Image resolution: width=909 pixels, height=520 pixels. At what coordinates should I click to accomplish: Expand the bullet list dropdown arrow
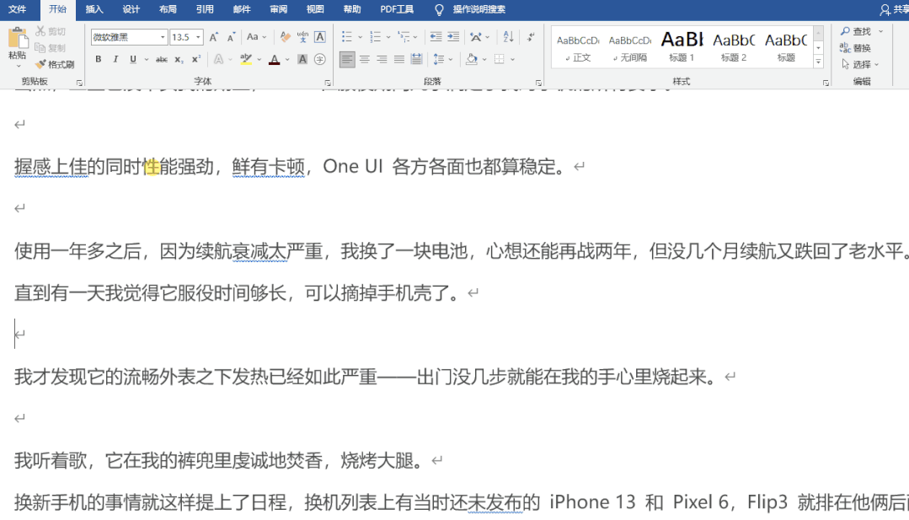point(360,37)
